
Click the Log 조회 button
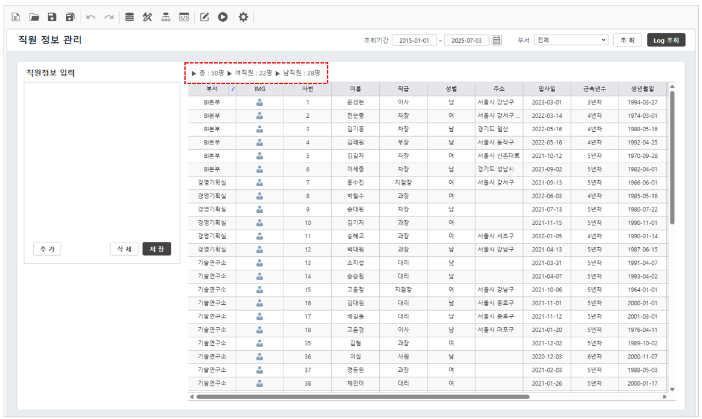[x=666, y=41]
